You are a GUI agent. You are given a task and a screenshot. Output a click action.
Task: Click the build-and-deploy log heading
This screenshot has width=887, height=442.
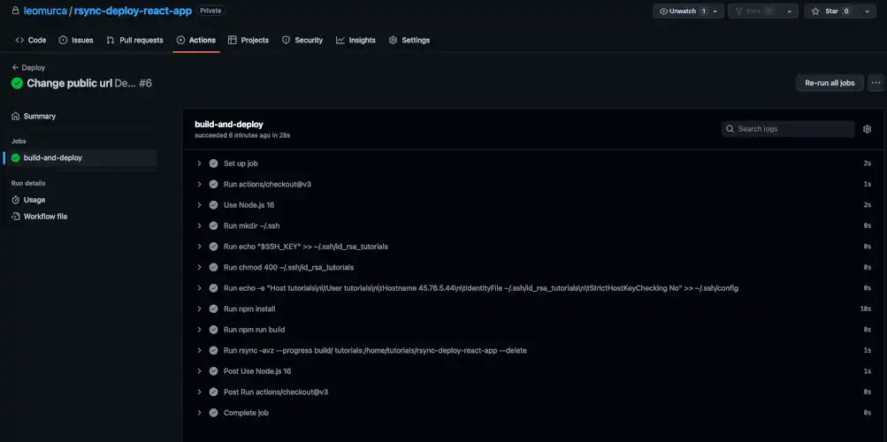[x=229, y=125]
